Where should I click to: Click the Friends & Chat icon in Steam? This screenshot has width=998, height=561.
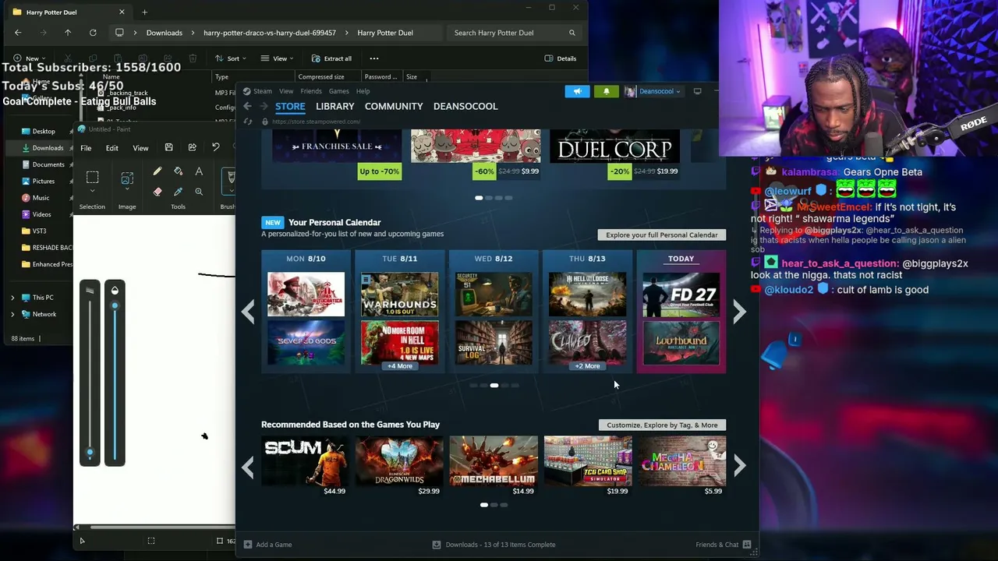(x=747, y=545)
